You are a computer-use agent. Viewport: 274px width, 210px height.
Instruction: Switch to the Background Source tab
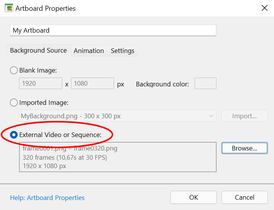coord(38,50)
